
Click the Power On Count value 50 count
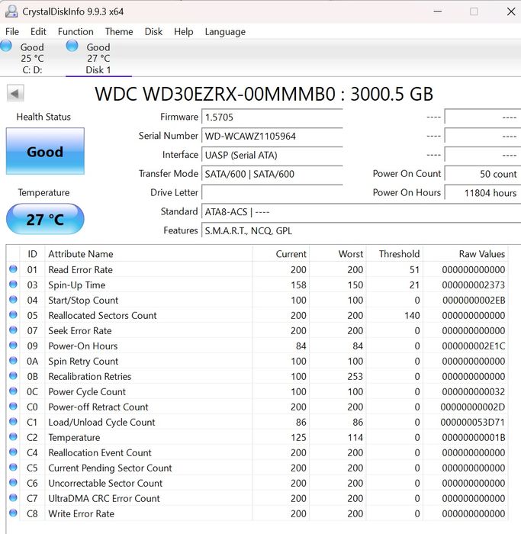[x=483, y=174]
